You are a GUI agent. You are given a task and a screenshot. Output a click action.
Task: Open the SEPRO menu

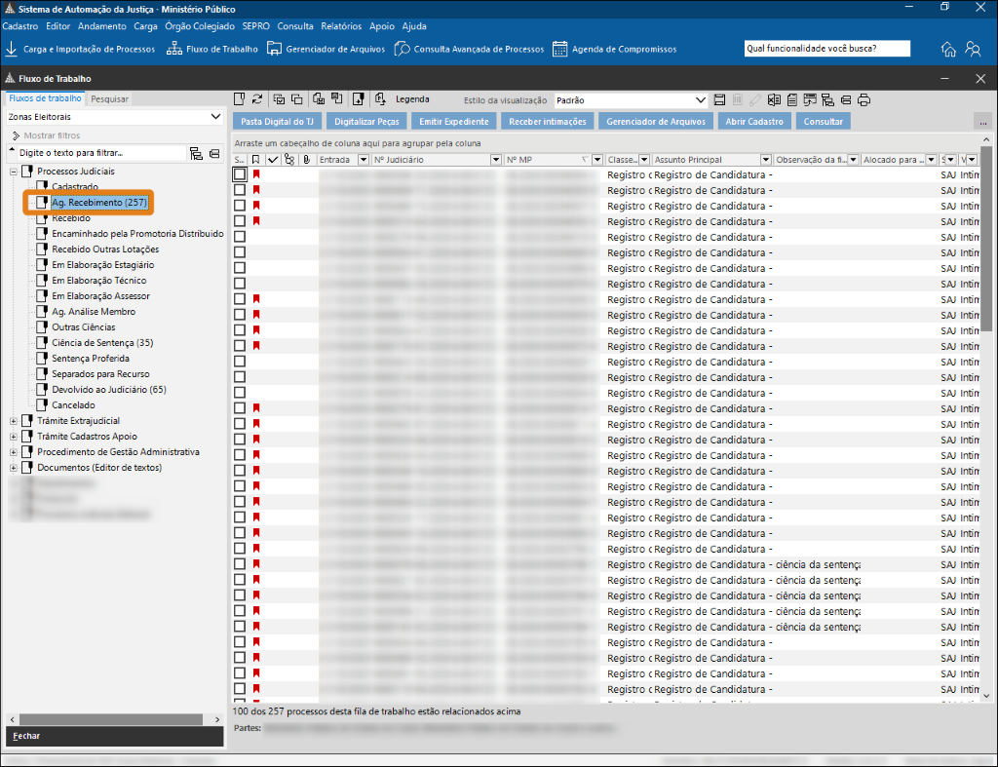point(256,26)
